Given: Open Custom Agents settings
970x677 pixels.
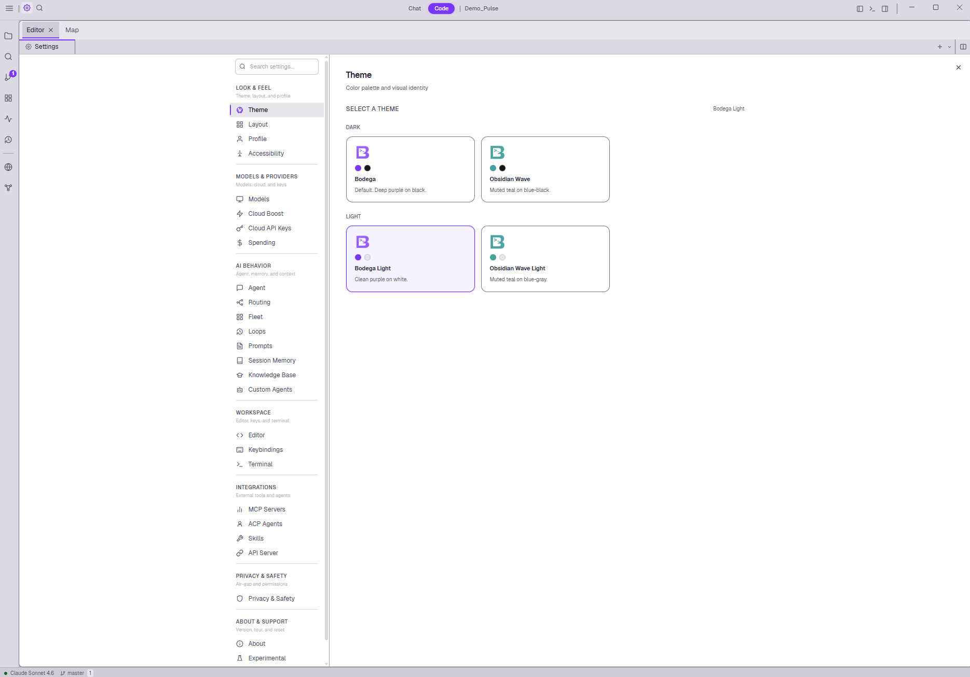Looking at the screenshot, I should click(277, 390).
